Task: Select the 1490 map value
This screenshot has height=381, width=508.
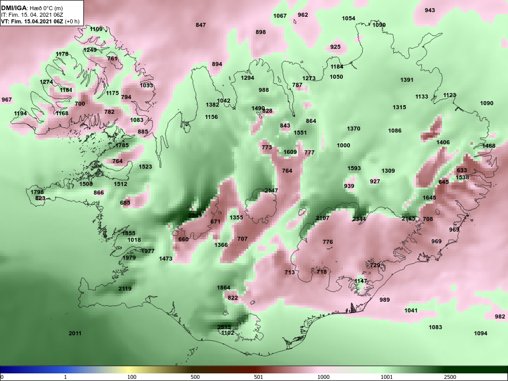Action: pyautogui.click(x=258, y=108)
